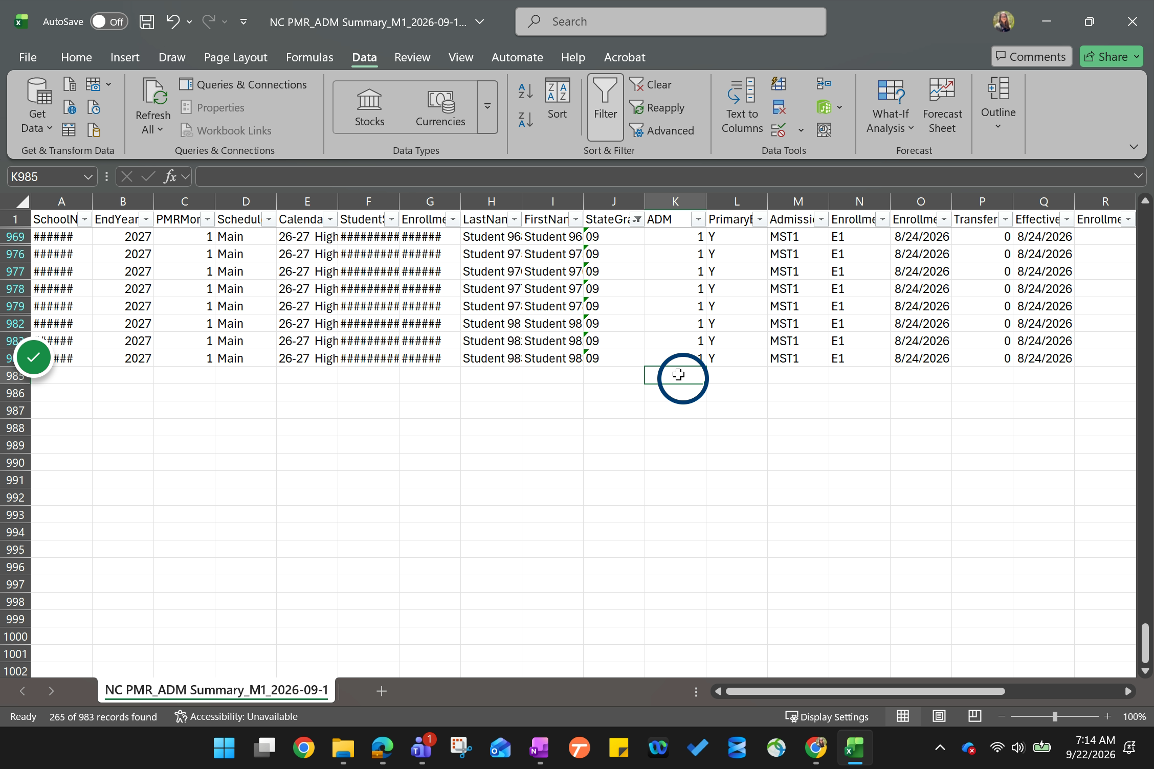This screenshot has height=769, width=1154.
Task: Click the Search box in title bar
Action: 671,21
